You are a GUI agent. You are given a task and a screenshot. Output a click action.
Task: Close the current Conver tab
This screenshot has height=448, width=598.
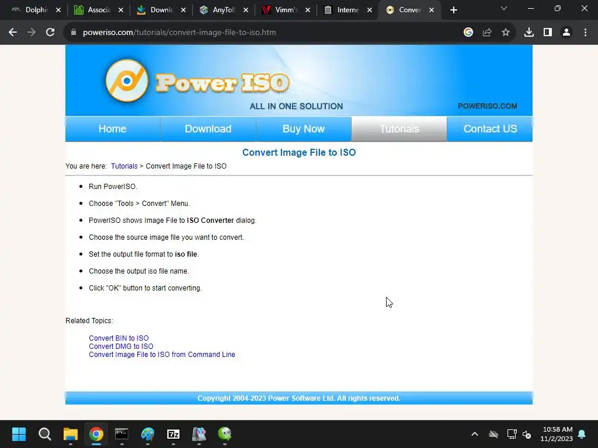tap(432, 10)
